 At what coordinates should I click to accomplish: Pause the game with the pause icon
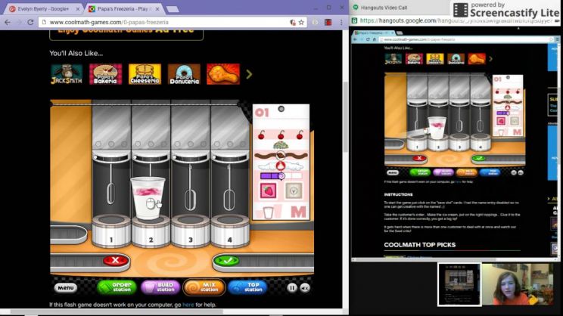pyautogui.click(x=292, y=288)
